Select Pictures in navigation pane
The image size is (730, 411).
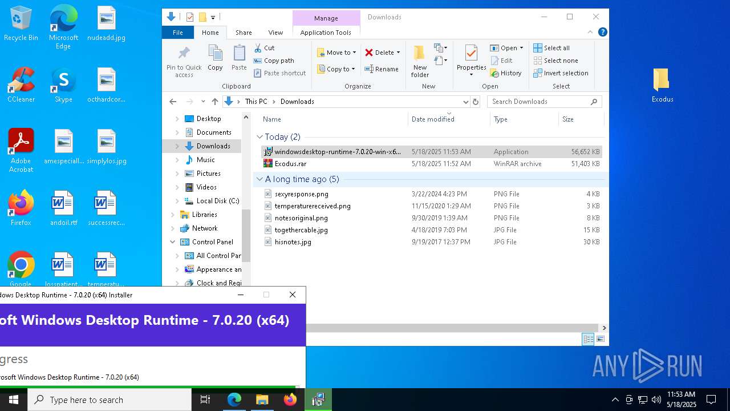(x=209, y=174)
